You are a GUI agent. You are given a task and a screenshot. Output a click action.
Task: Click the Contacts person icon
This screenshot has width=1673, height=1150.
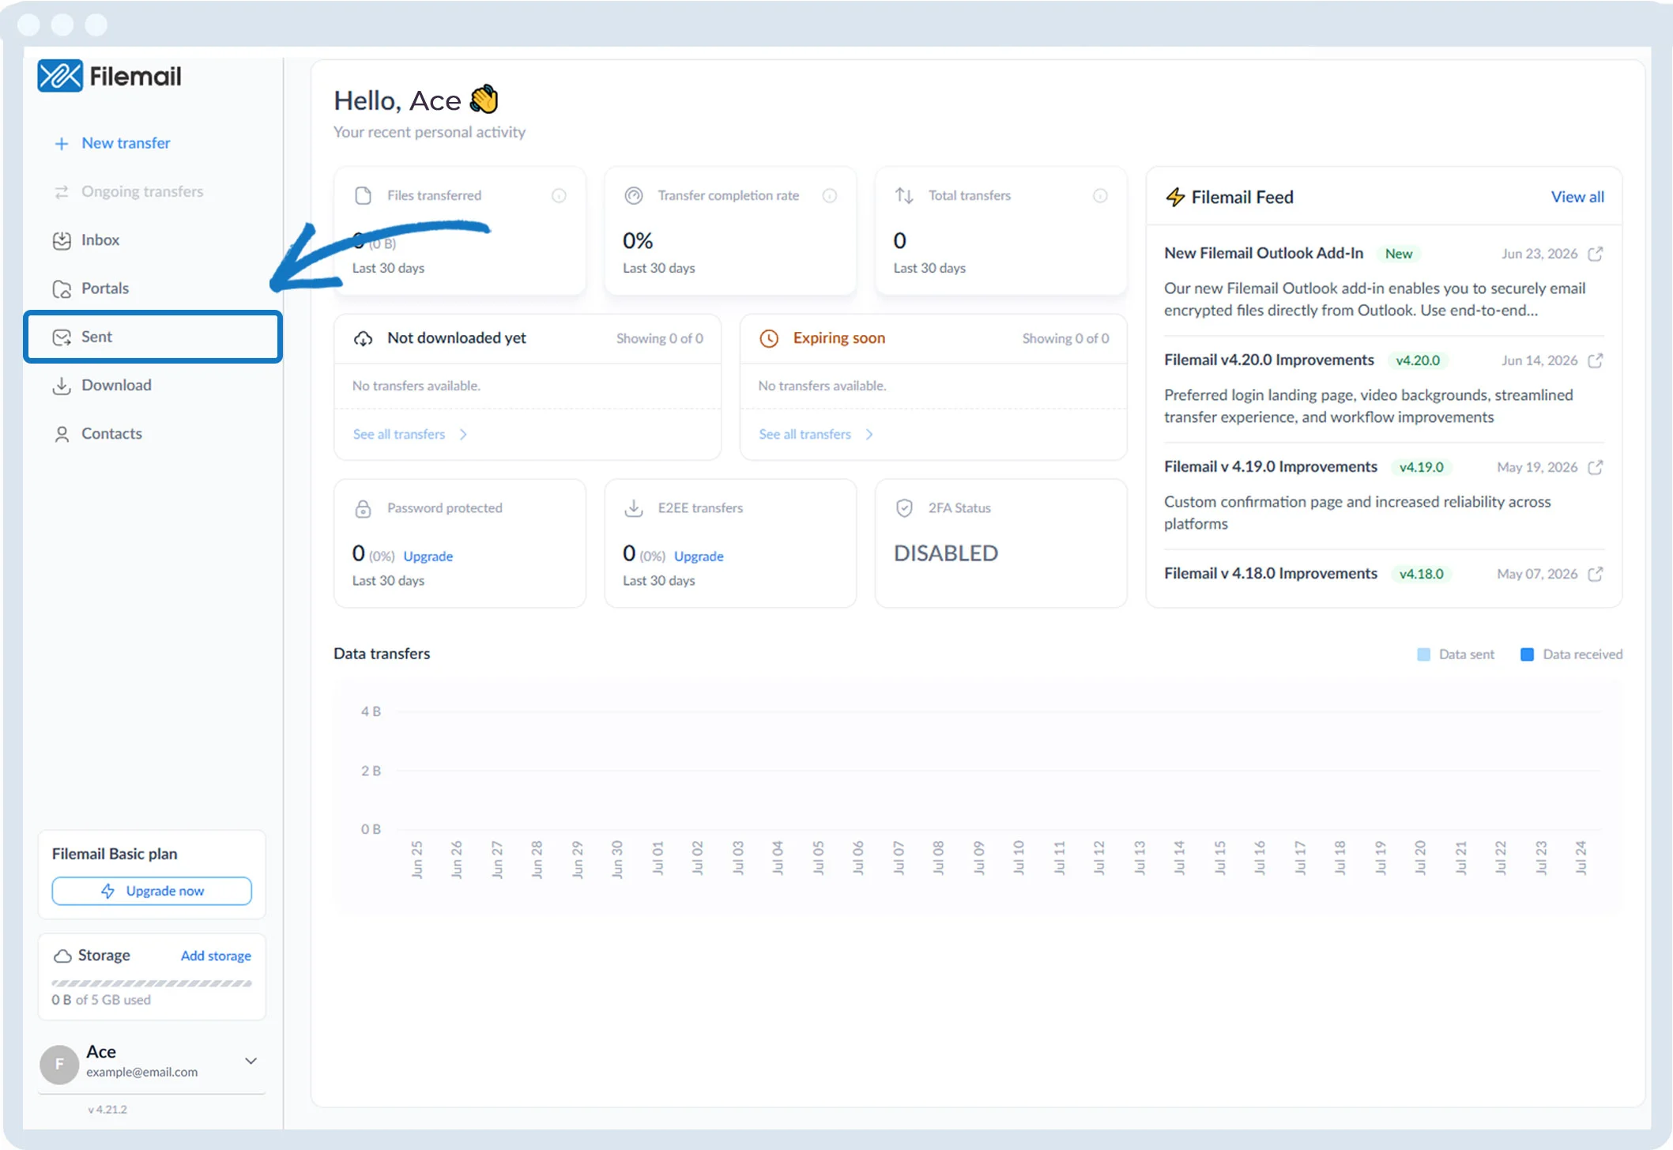coord(62,434)
